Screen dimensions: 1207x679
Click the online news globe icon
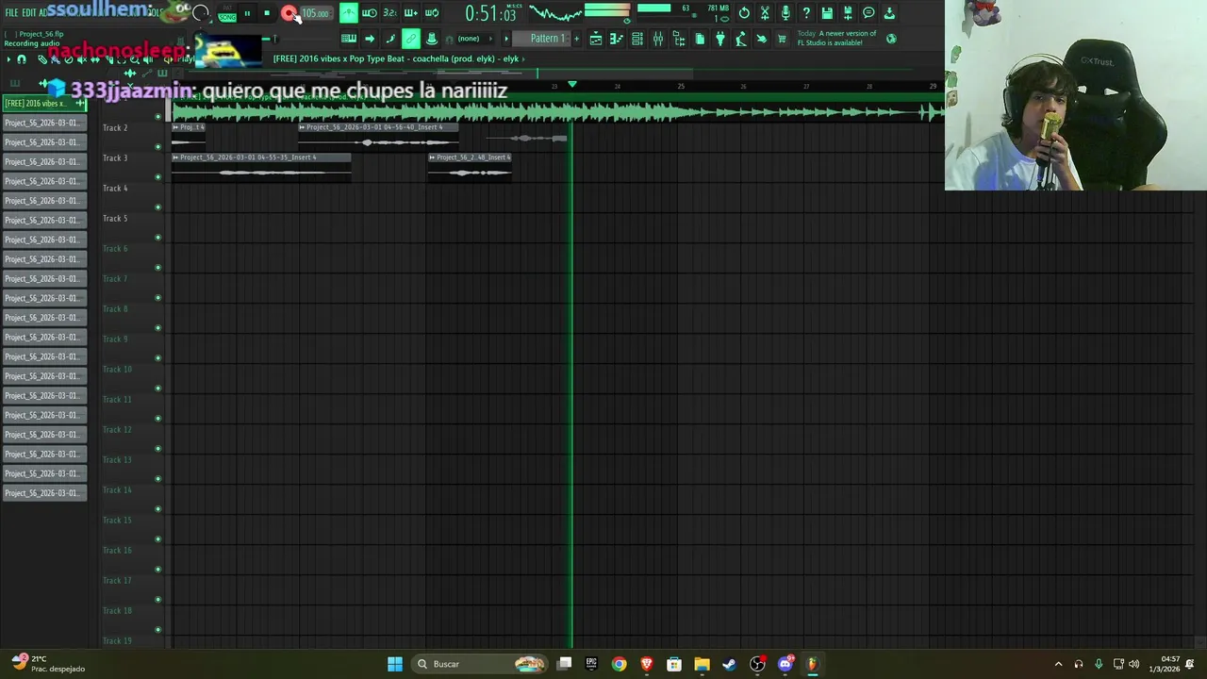[891, 39]
